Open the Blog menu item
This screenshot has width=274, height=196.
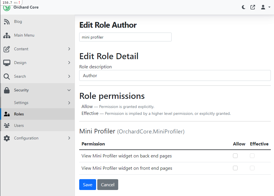[37, 22]
